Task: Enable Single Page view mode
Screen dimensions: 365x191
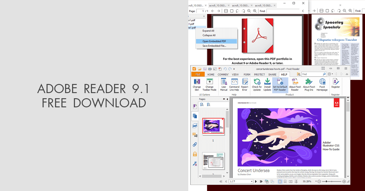Action: (x=280, y=181)
